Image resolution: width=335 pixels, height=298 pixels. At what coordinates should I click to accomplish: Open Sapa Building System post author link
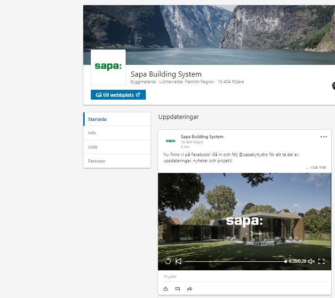click(202, 137)
